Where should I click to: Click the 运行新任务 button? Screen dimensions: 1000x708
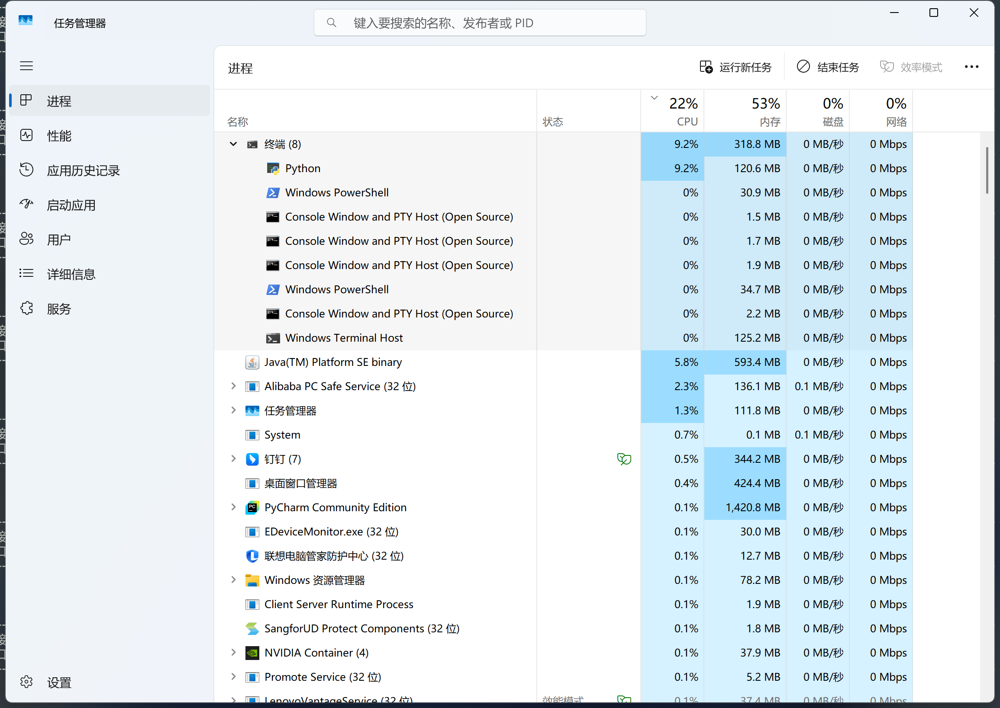pos(735,67)
